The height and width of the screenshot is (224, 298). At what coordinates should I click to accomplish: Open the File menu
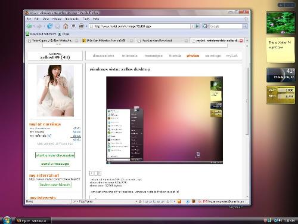click(x=29, y=19)
